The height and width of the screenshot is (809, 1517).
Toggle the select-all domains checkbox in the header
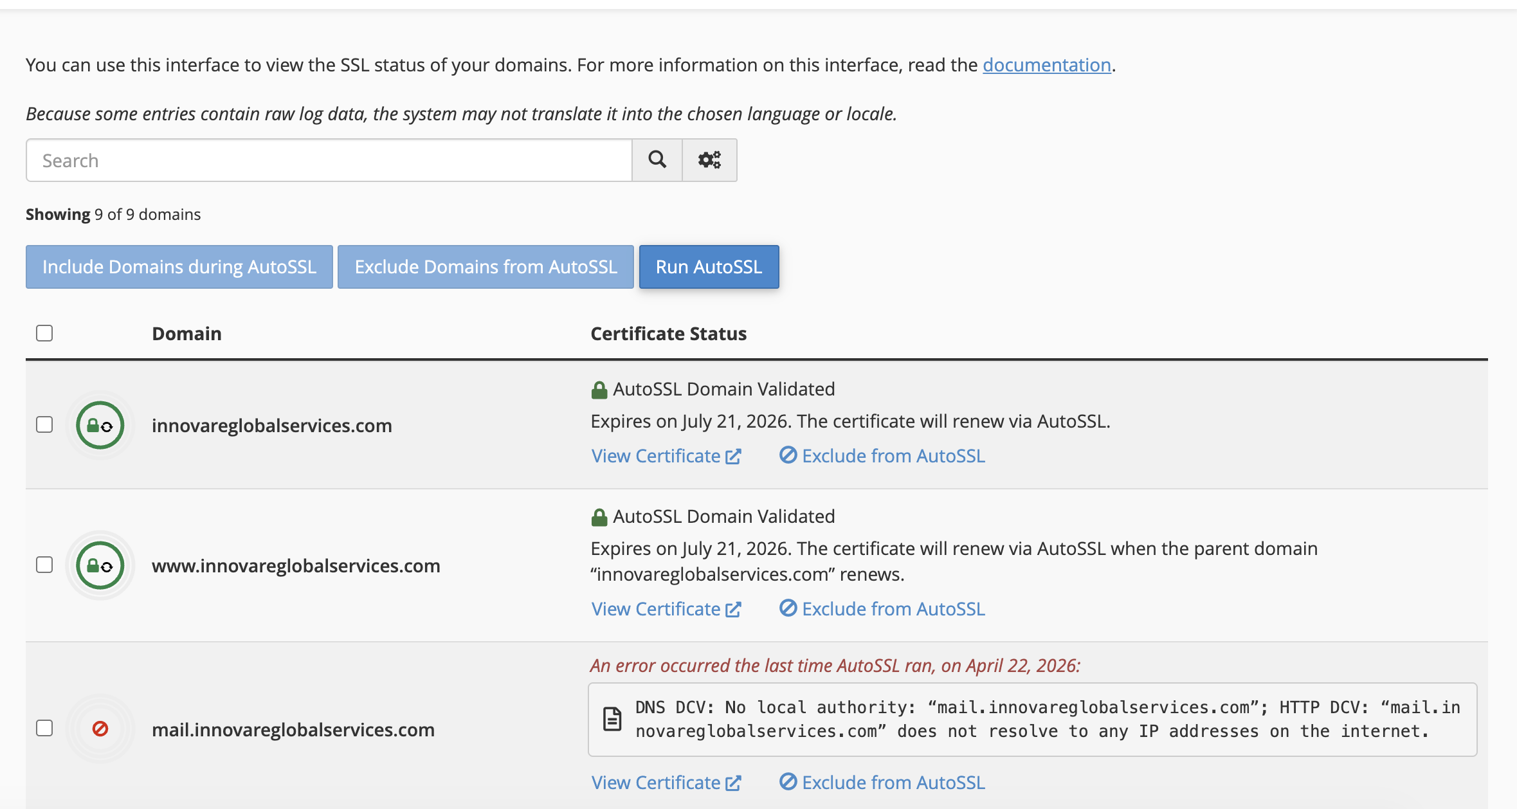[44, 333]
